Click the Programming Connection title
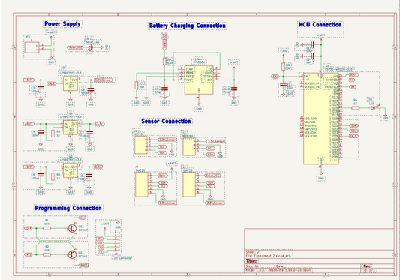The image size is (400, 280). 68,208
